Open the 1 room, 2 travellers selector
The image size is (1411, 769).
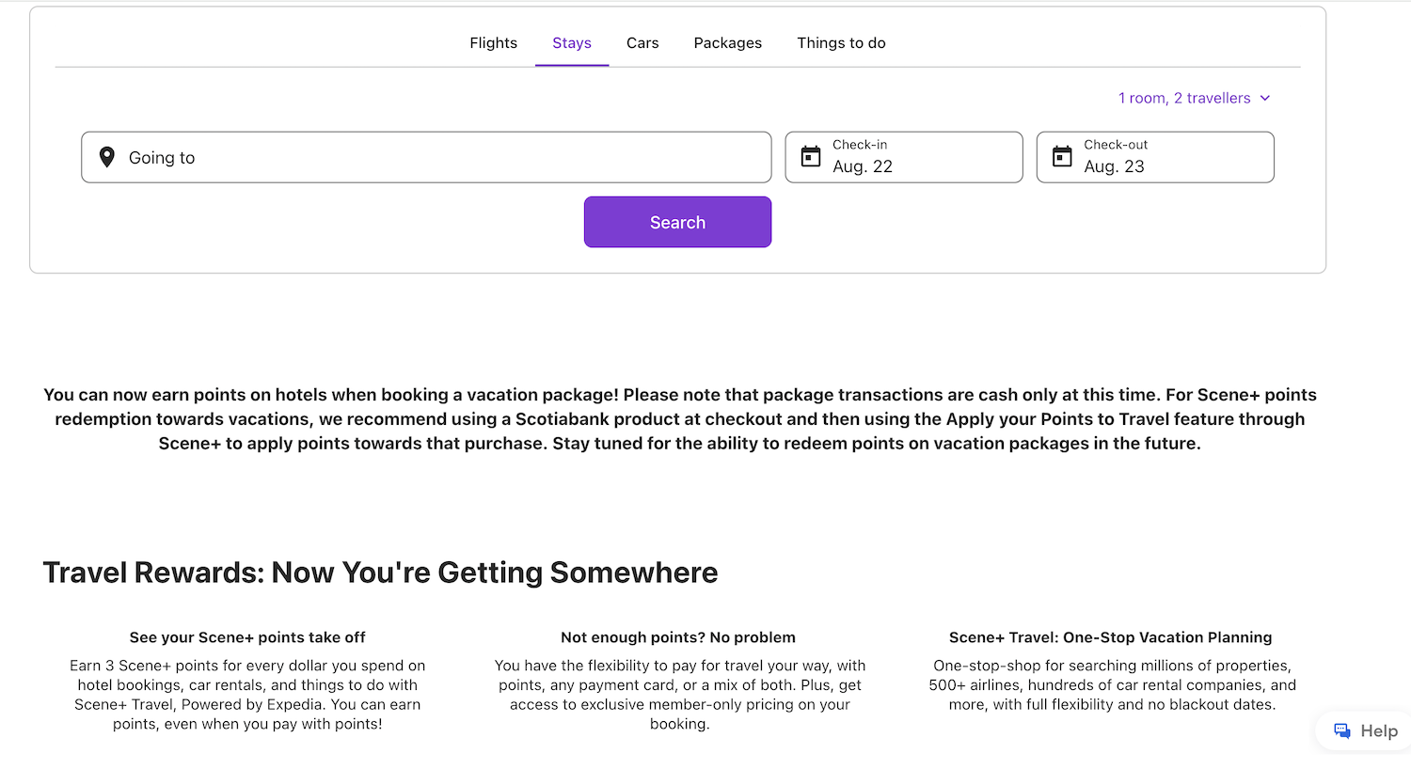coord(1183,98)
